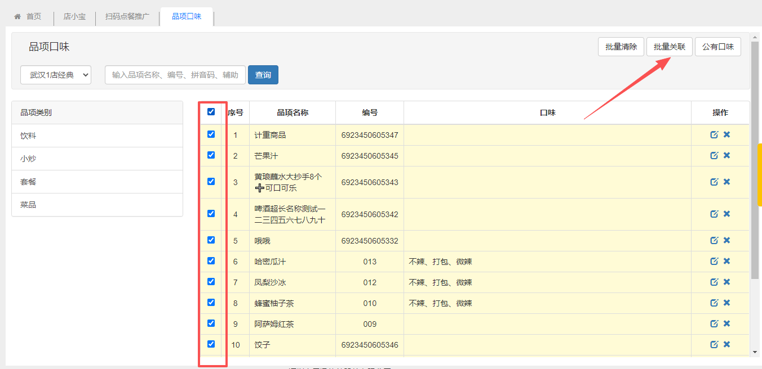The height and width of the screenshot is (369, 762).
Task: Click delete icon for 阿萨姆红茶 row
Action: pos(726,323)
